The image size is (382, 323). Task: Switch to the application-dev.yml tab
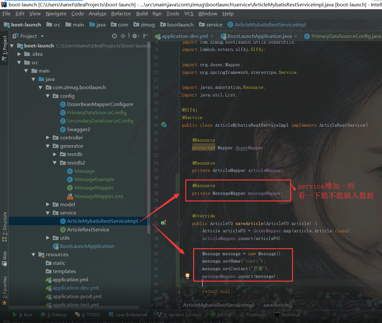tap(185, 36)
